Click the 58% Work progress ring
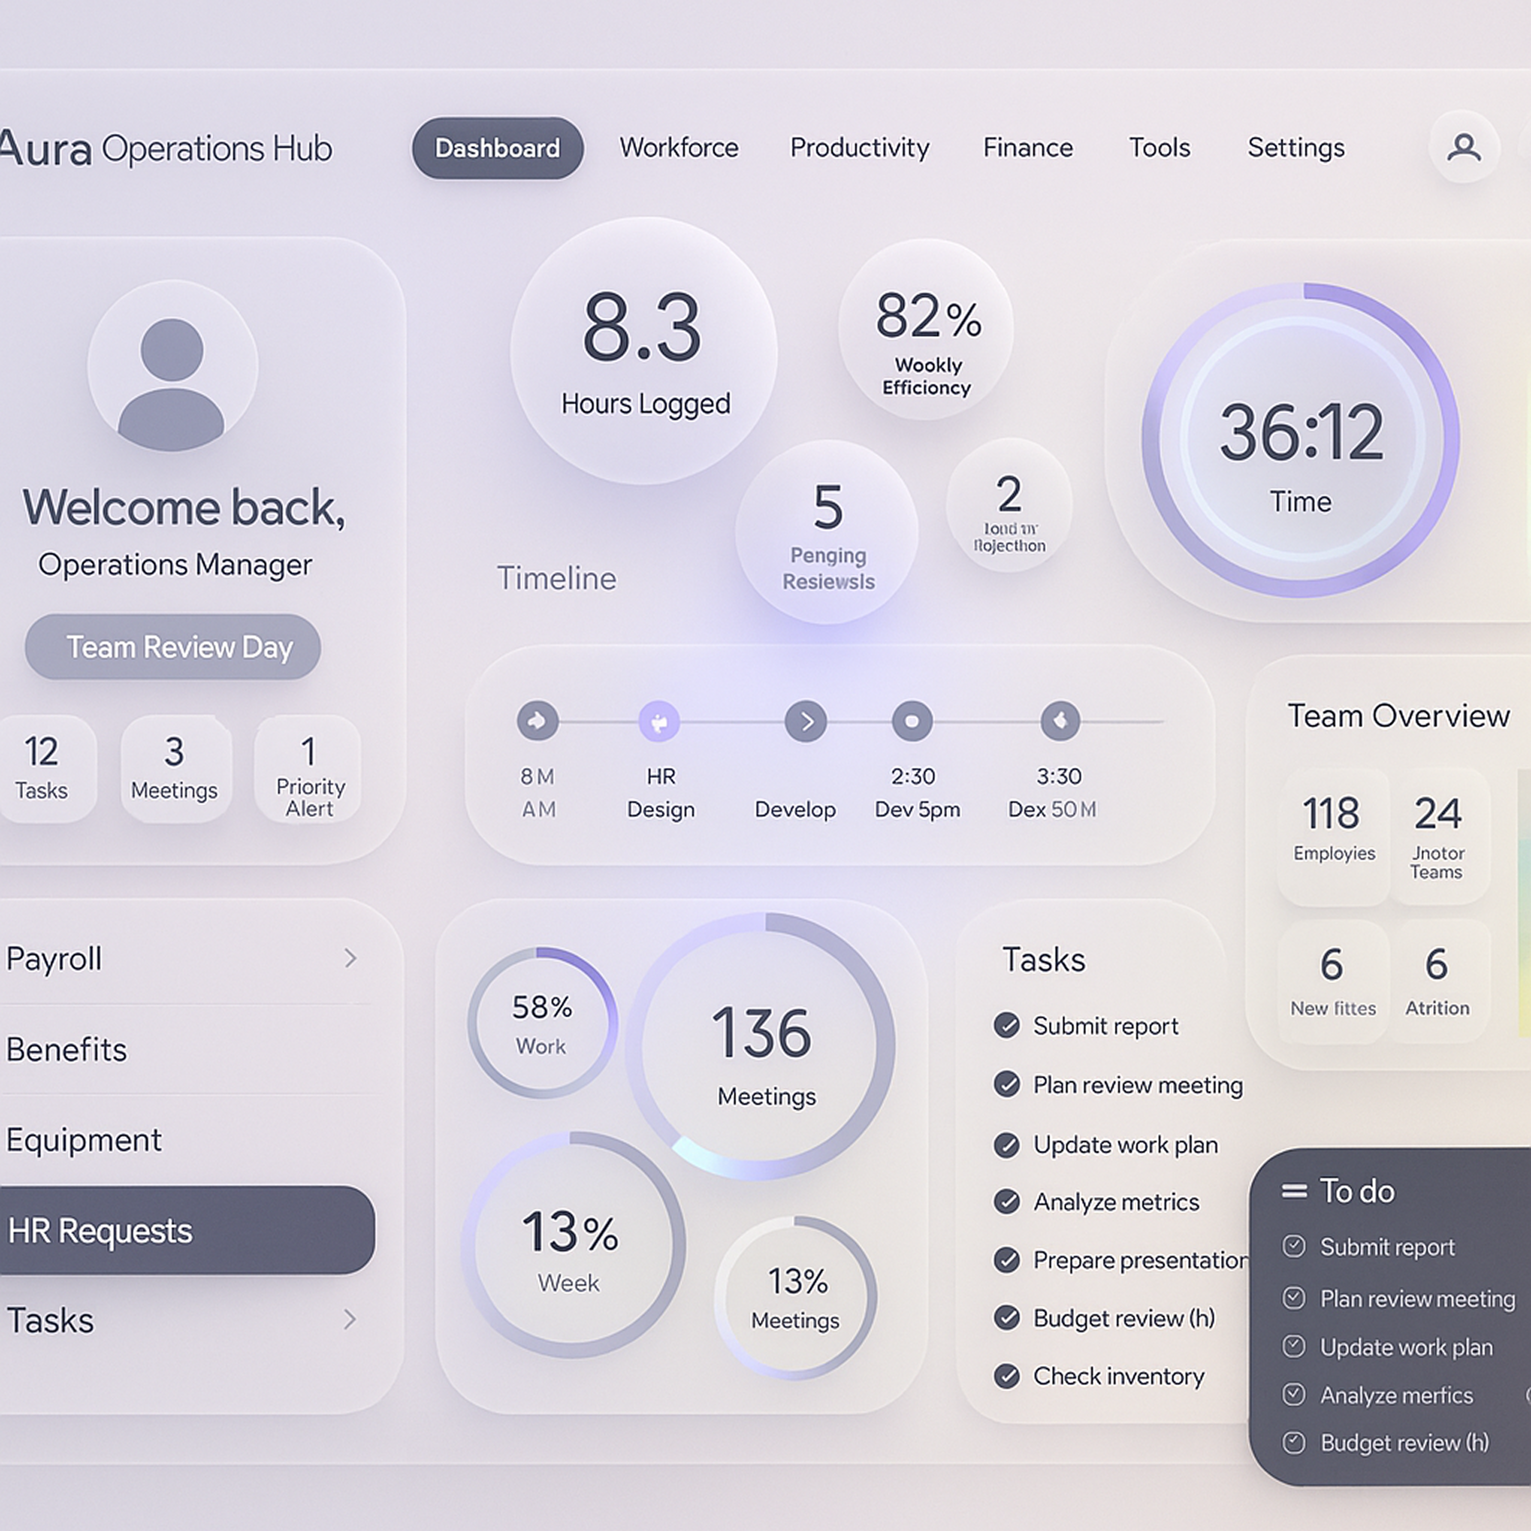1531x1531 pixels. point(542,1022)
